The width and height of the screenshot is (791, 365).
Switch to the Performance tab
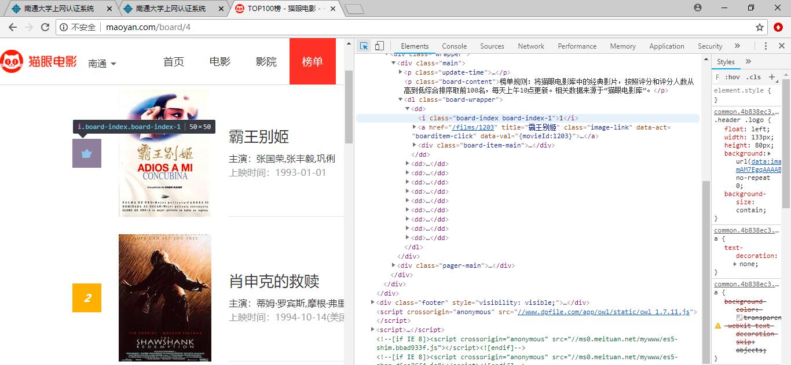pos(577,46)
